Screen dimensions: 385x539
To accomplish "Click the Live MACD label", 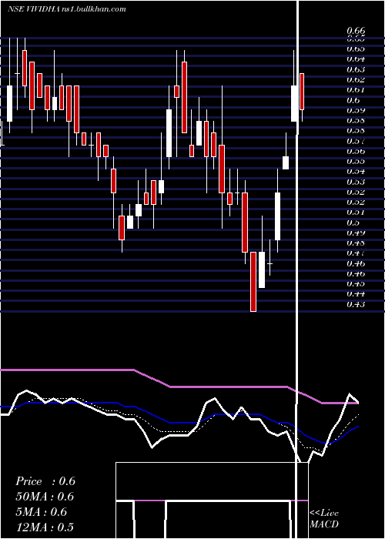I will 324,518.
